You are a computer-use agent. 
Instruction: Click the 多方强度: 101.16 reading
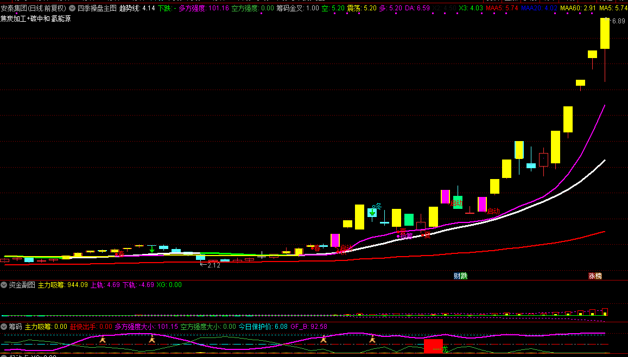(204, 8)
